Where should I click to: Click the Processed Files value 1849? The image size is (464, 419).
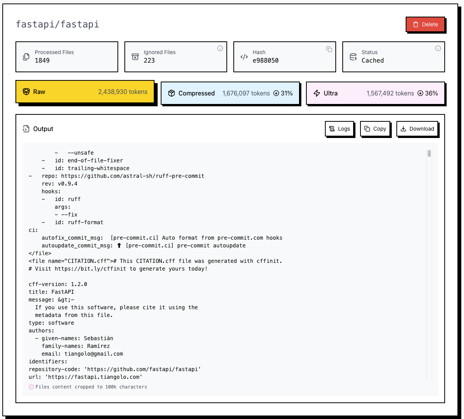42,60
